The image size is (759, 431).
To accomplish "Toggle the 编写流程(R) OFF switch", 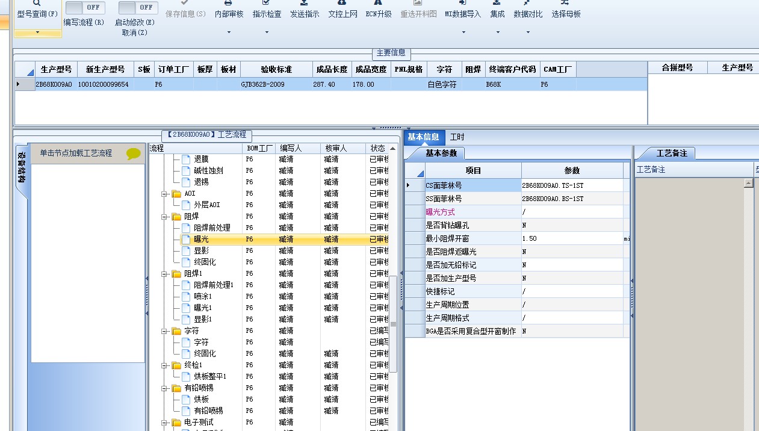I will 85,7.
